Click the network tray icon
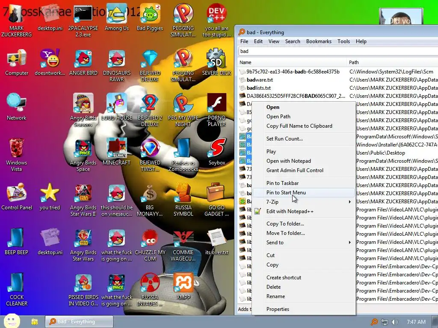438x328 pixels. pyautogui.click(x=385, y=322)
